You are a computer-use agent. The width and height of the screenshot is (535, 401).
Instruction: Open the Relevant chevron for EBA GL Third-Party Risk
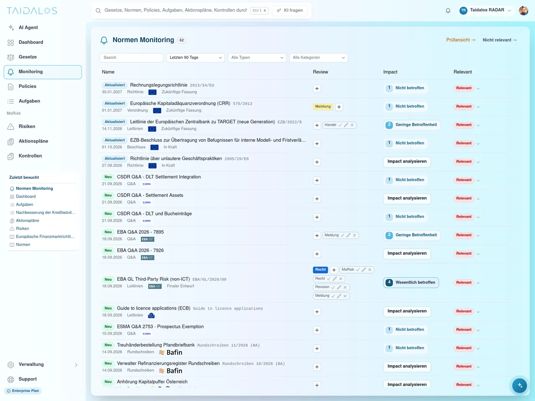point(478,283)
